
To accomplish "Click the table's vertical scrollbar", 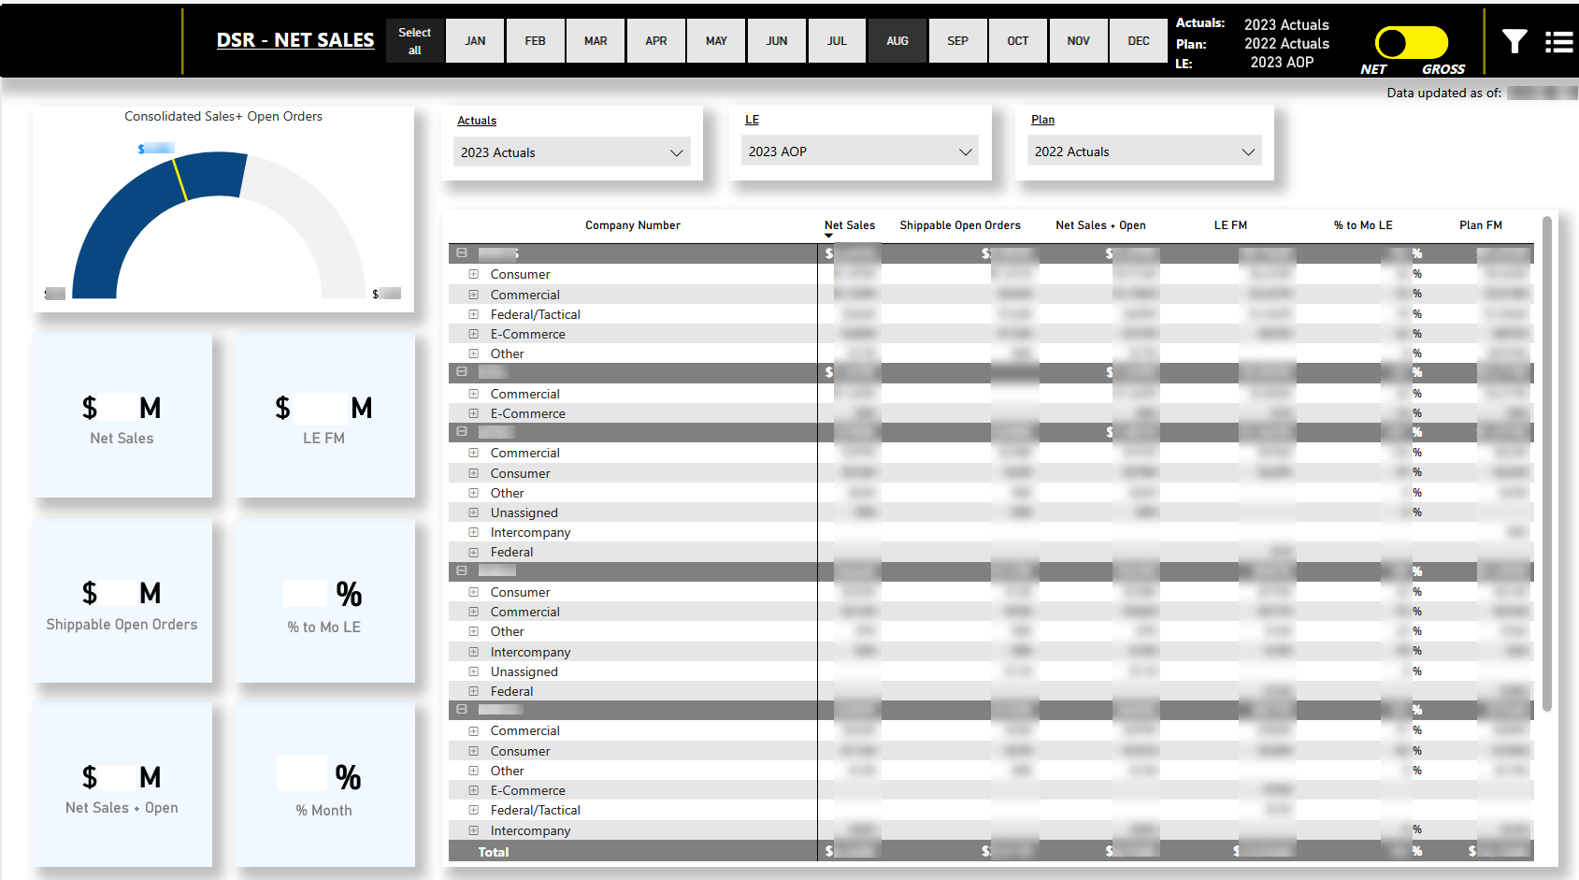I will click(1547, 463).
